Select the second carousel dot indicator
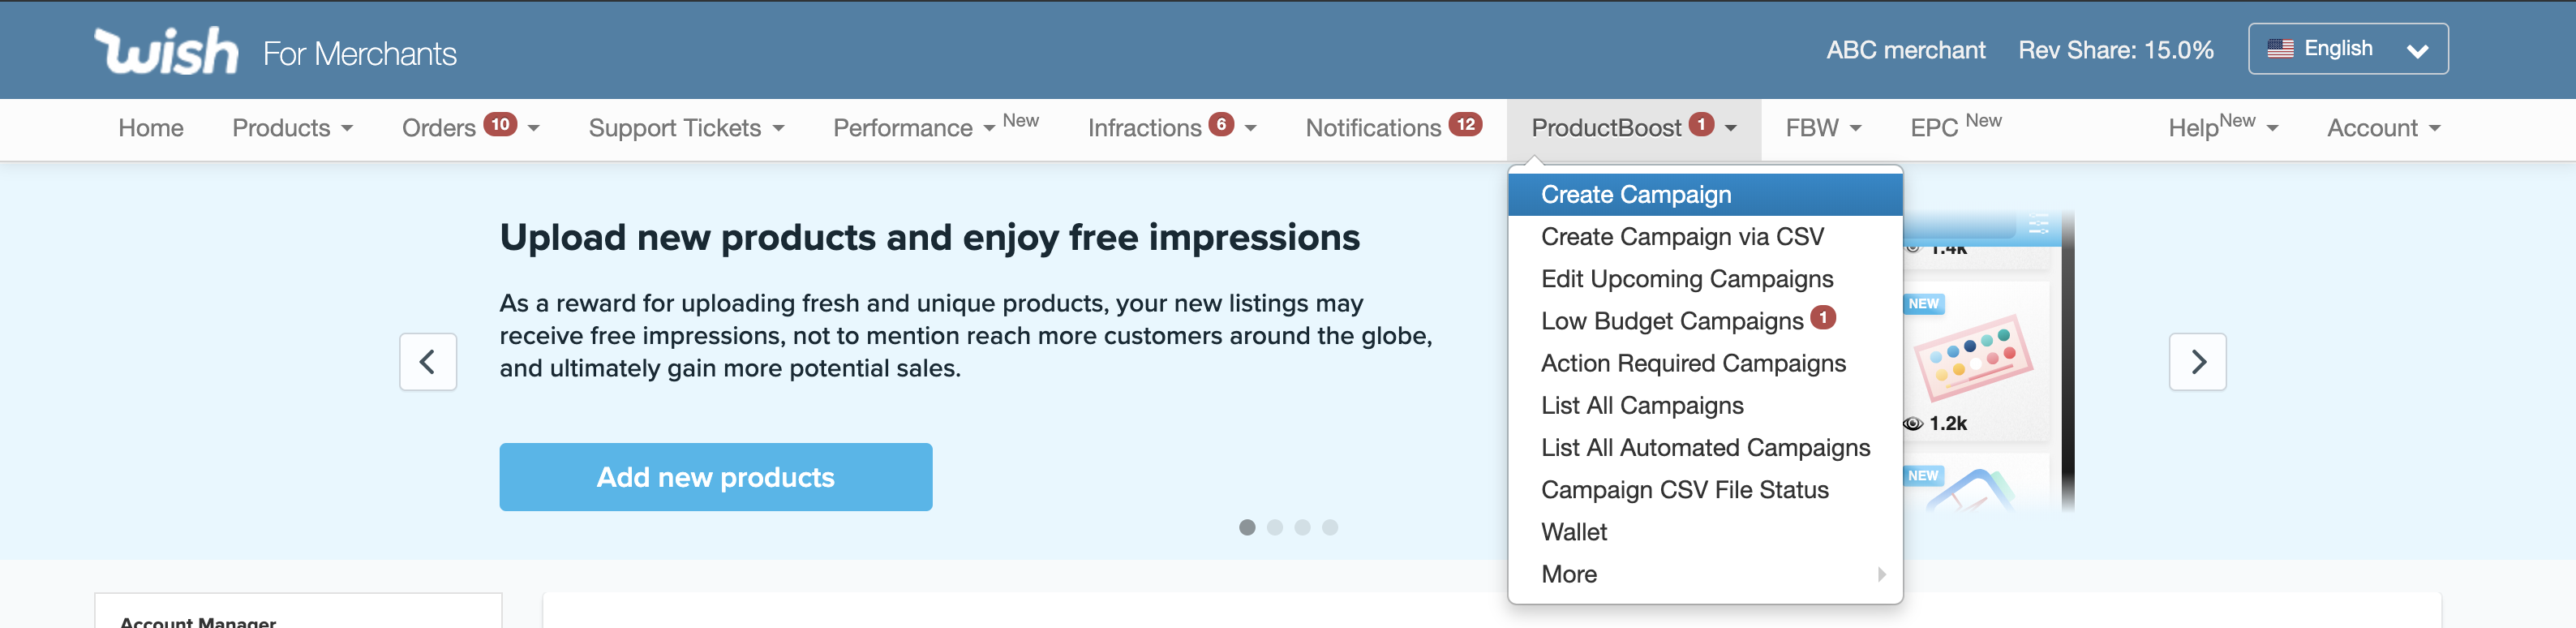 click(1274, 527)
